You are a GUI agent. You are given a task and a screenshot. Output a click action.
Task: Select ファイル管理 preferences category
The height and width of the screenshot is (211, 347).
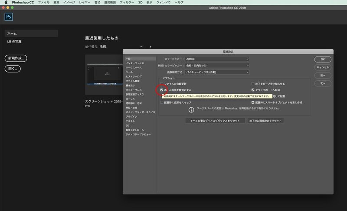click(x=133, y=81)
